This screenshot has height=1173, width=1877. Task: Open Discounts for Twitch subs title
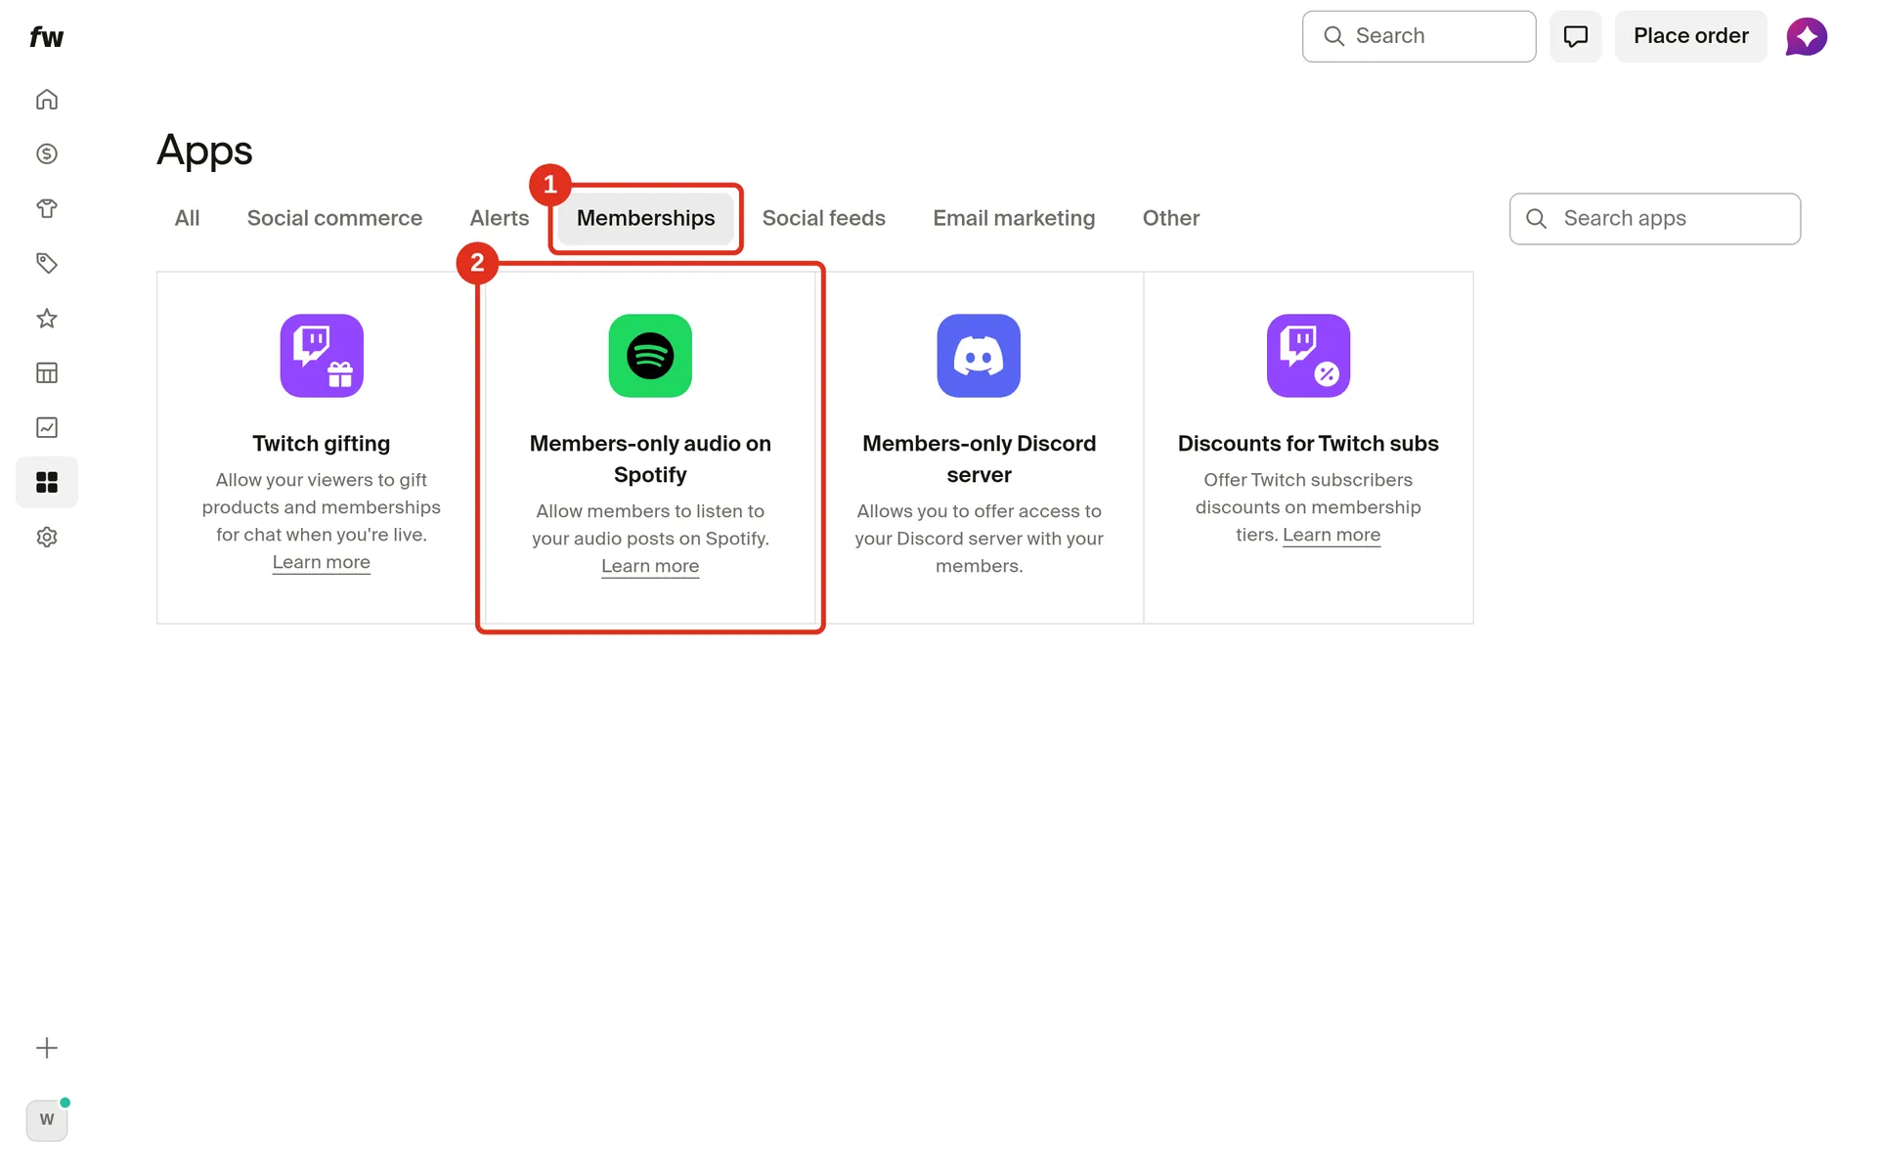pos(1308,444)
